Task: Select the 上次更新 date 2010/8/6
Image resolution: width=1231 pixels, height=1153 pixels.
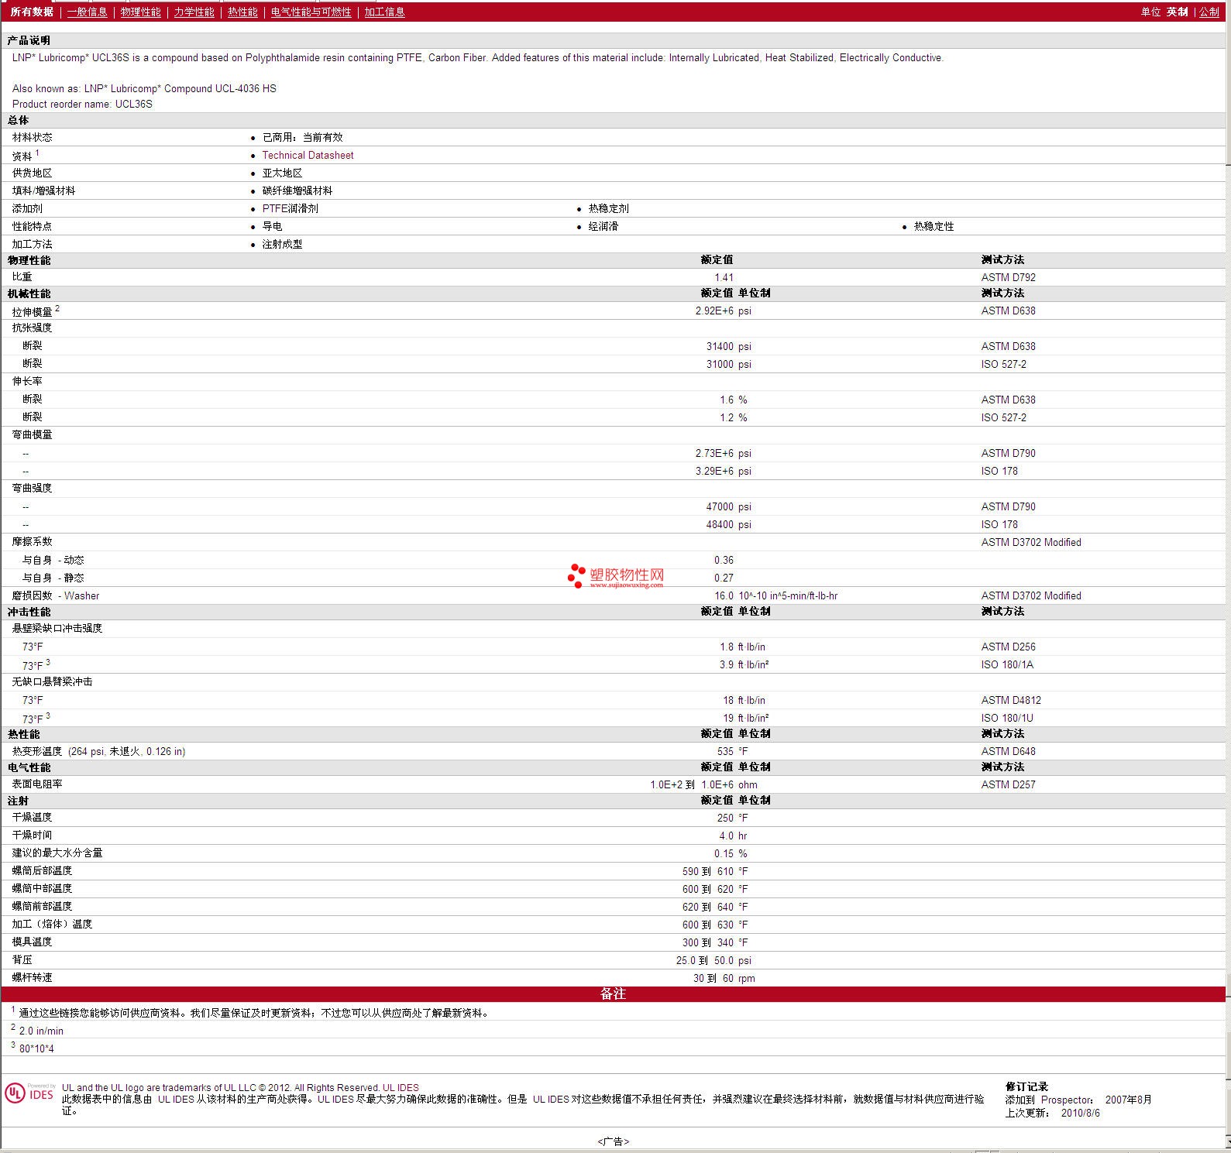Action: [x=1080, y=1113]
